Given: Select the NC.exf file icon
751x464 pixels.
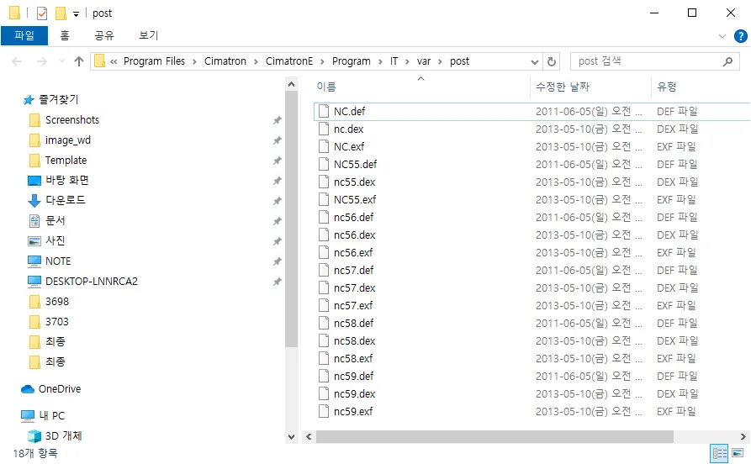Looking at the screenshot, I should 324,146.
